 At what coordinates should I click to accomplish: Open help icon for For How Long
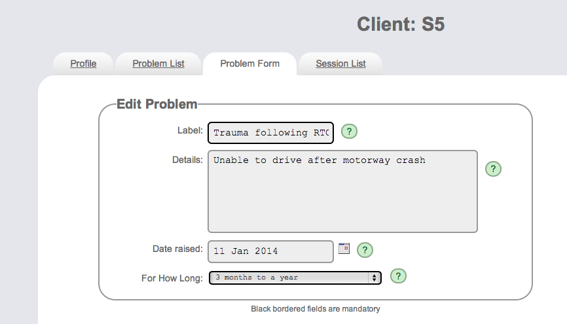398,276
